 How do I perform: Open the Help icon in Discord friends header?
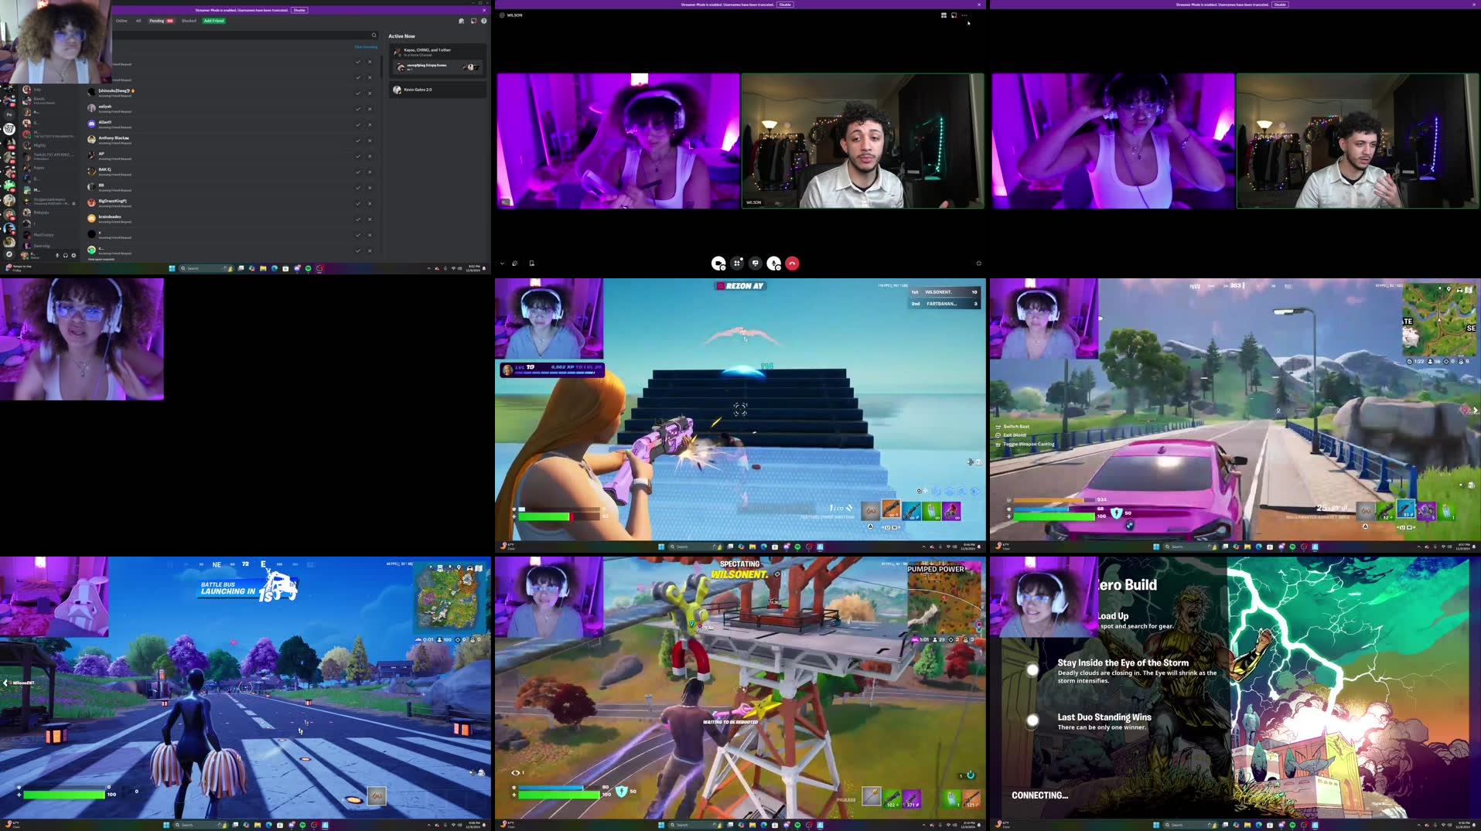(484, 21)
